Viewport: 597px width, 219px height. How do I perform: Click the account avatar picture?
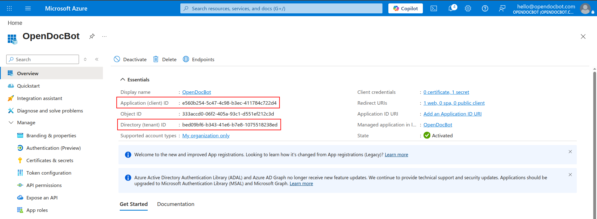[x=585, y=9]
